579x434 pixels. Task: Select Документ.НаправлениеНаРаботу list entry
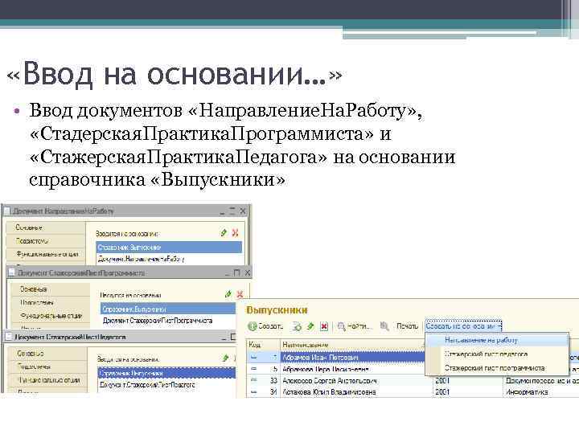169,259
